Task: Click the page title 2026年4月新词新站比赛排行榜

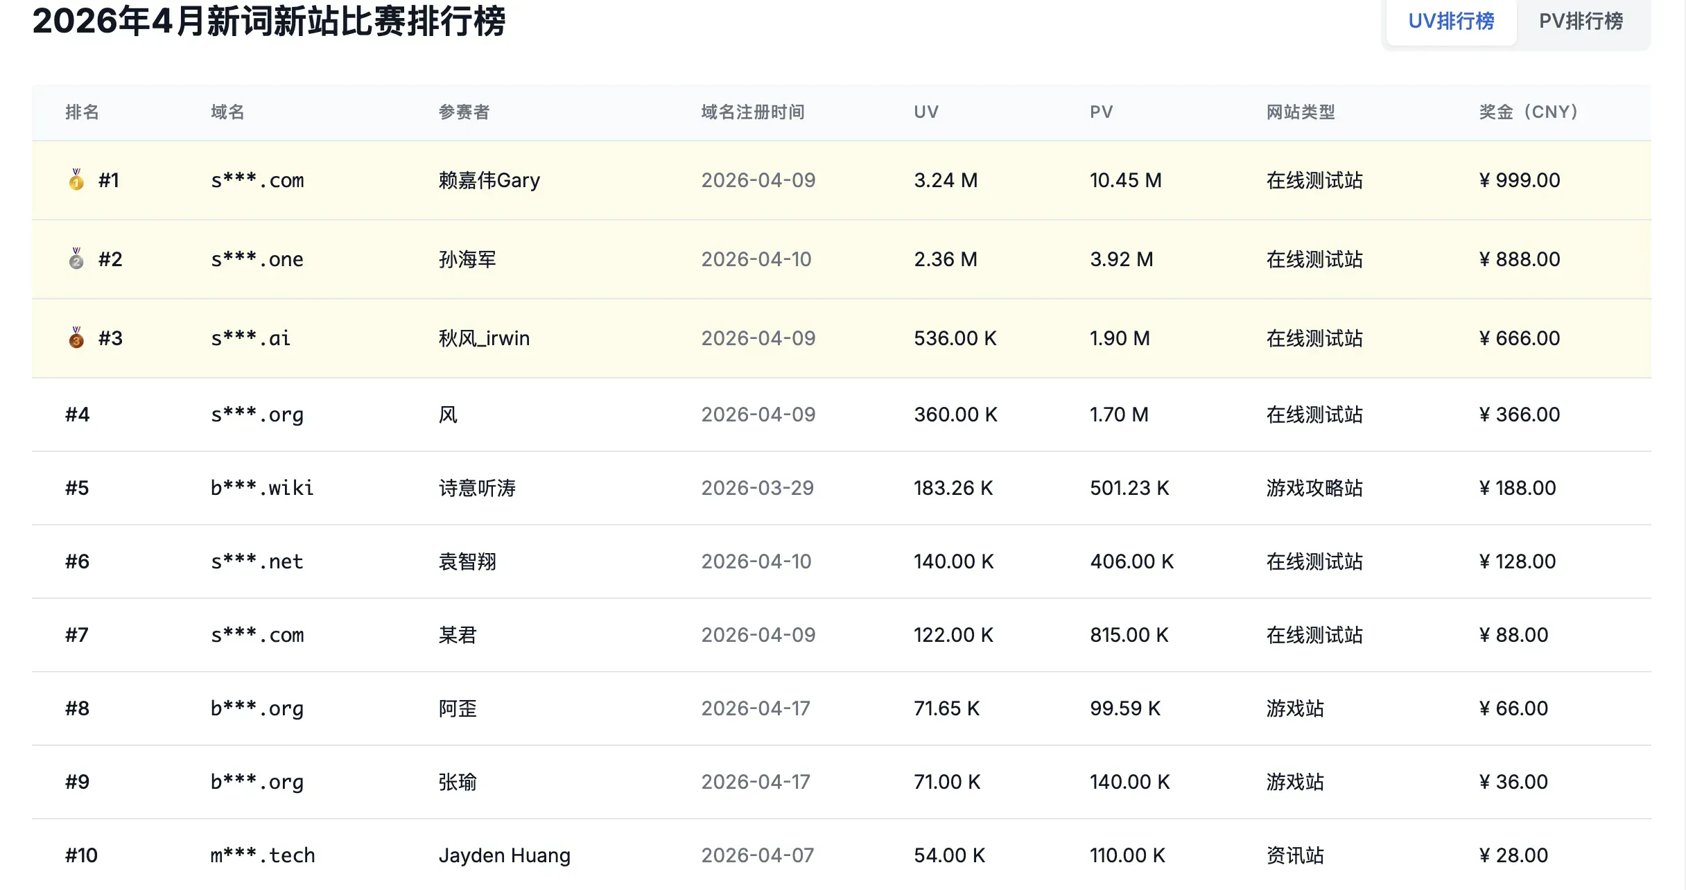Action: (x=269, y=21)
